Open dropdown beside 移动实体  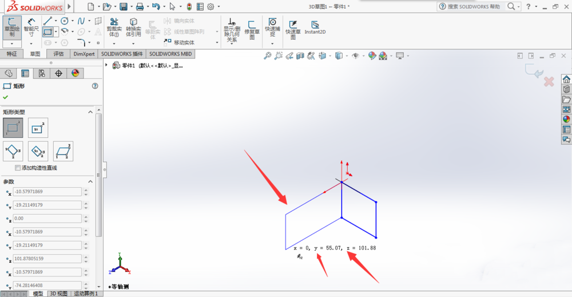point(217,42)
